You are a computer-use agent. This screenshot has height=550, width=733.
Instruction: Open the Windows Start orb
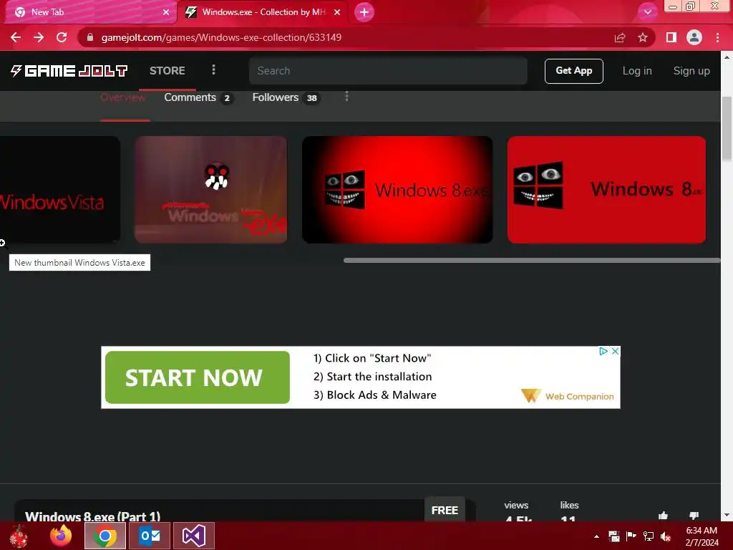(19, 536)
